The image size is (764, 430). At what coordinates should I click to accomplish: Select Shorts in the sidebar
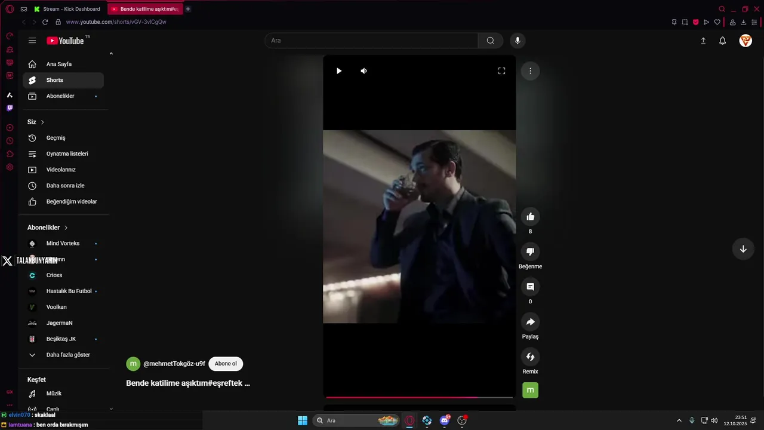(63, 80)
